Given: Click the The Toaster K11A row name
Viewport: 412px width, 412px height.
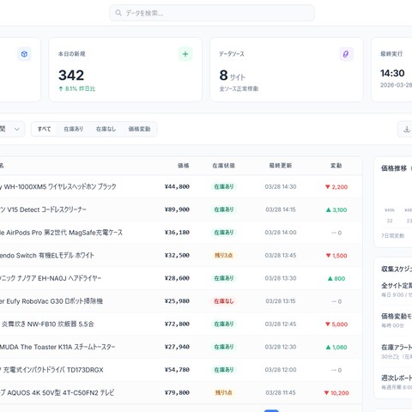Looking at the screenshot, I should pyautogui.click(x=58, y=347).
